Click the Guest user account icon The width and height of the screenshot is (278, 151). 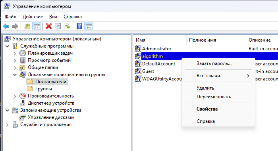click(x=138, y=71)
